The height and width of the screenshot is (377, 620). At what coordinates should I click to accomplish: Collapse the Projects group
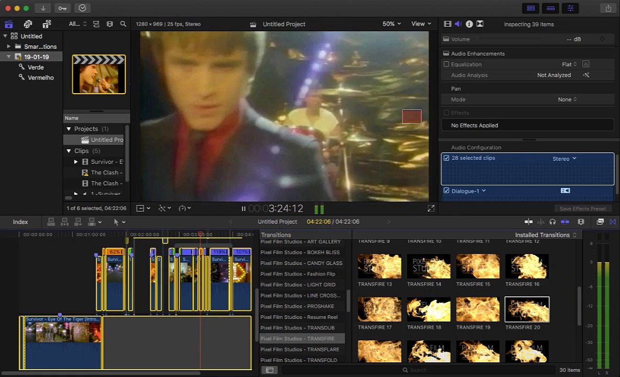coord(69,129)
